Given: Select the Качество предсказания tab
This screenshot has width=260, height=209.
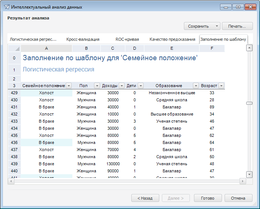Looking at the screenshot, I should [172, 39].
